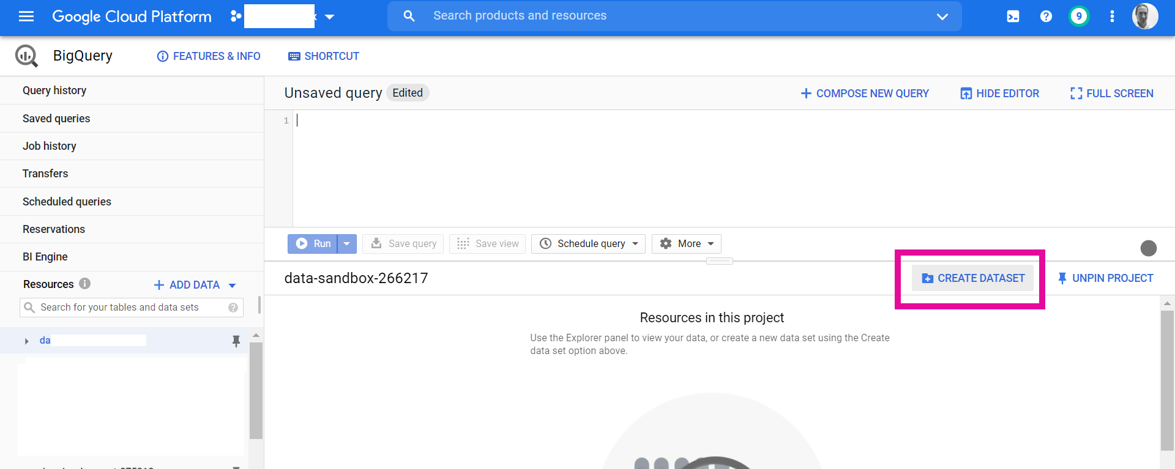Expand the pinned project tree arrow
1175x469 pixels.
tap(26, 341)
